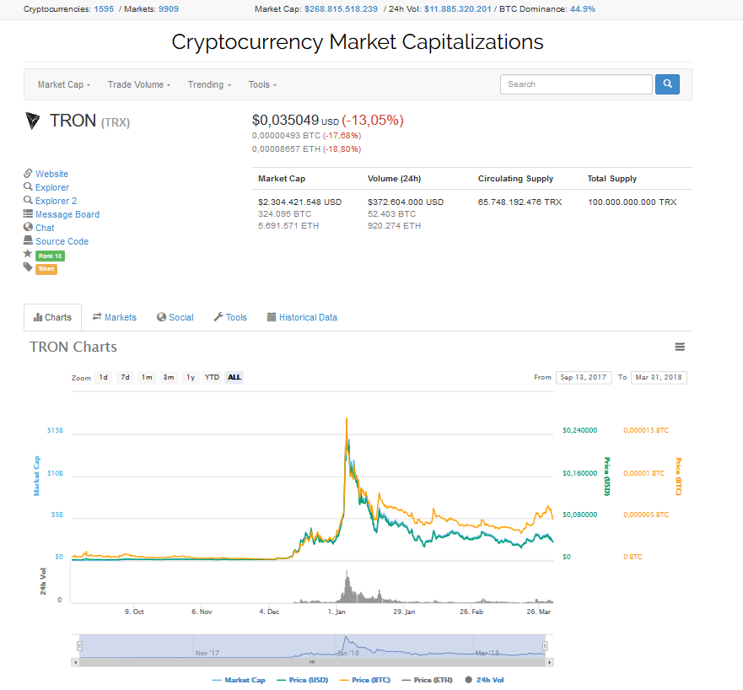Switch to the Social tab

coord(175,317)
